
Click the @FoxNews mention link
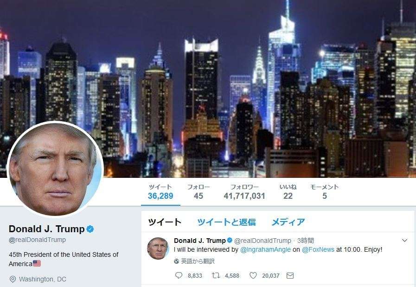pyautogui.click(x=318, y=249)
